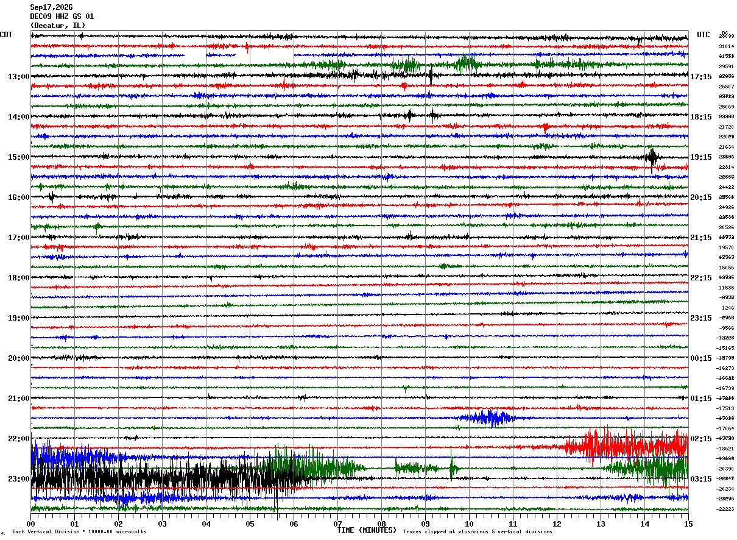Click the 23:15 UTC time label
Image resolution: width=737 pixels, height=540 pixels.
(701, 318)
